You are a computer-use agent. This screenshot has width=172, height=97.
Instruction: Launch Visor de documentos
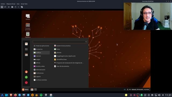pyautogui.click(x=62, y=66)
